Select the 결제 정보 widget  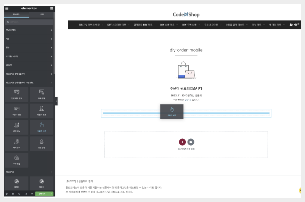[x=17, y=127]
